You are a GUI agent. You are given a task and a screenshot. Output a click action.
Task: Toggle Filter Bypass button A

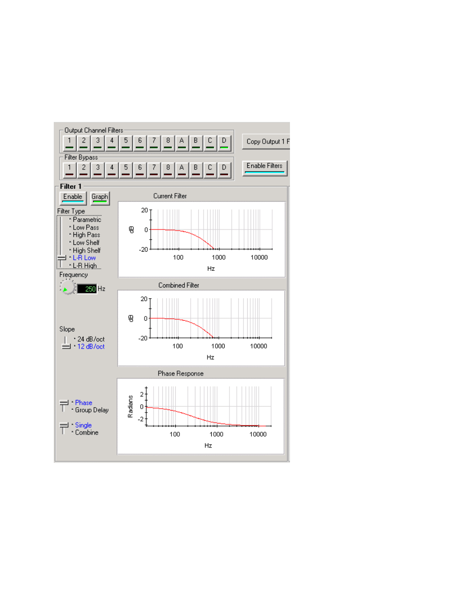182,170
